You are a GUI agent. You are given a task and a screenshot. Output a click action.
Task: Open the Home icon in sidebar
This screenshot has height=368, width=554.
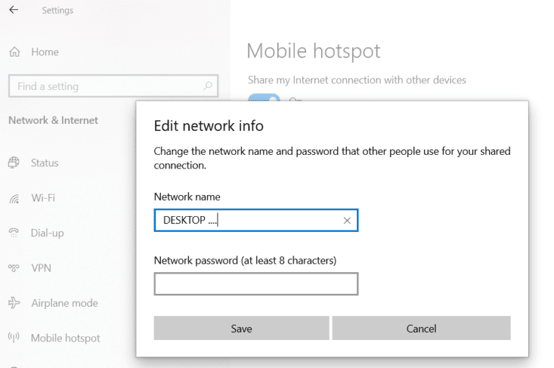coord(14,52)
